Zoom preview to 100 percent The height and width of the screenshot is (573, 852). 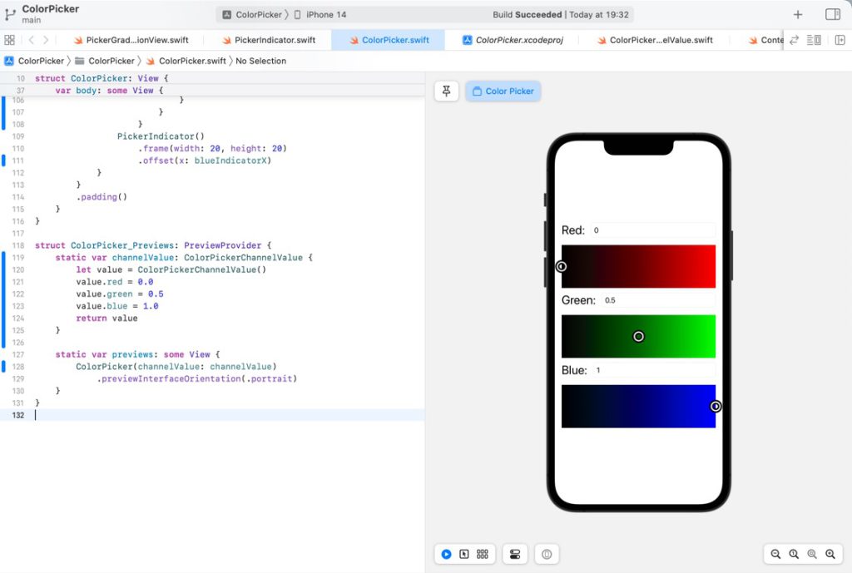(794, 554)
